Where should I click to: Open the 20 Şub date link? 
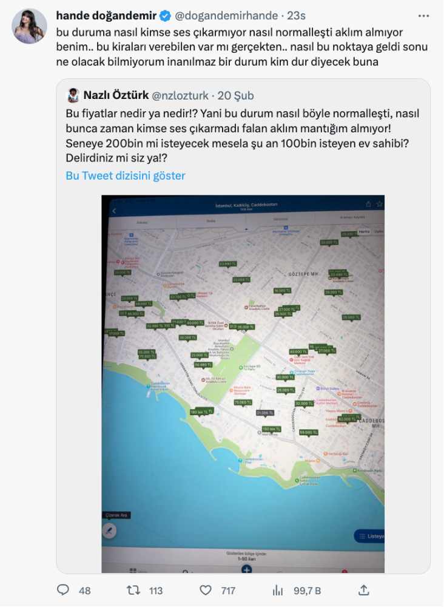235,96
